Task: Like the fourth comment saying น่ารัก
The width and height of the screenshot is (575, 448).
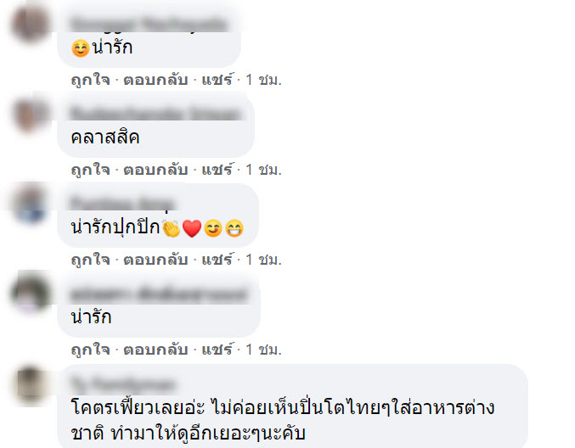Action: click(90, 349)
